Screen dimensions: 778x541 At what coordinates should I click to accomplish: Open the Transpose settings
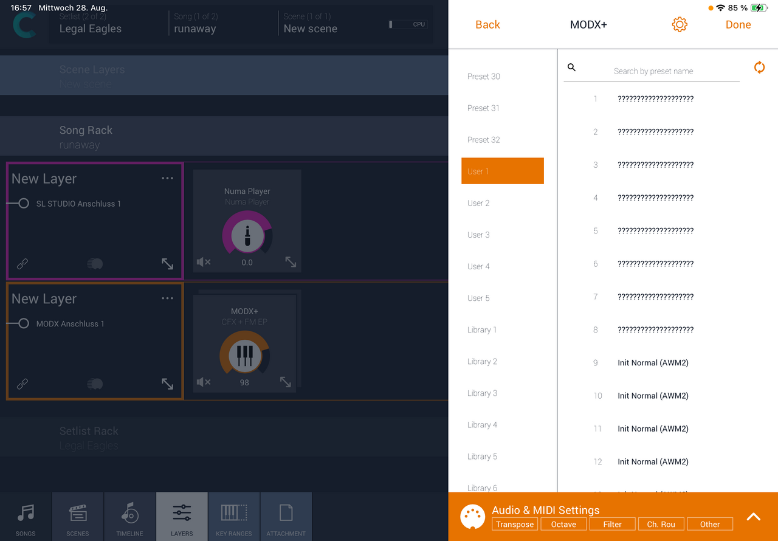tap(515, 524)
